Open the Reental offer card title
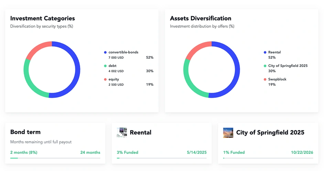The image size is (324, 171). pos(140,133)
